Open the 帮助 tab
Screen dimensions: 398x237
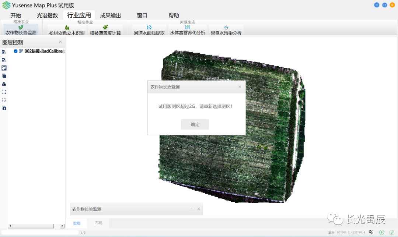(174, 15)
